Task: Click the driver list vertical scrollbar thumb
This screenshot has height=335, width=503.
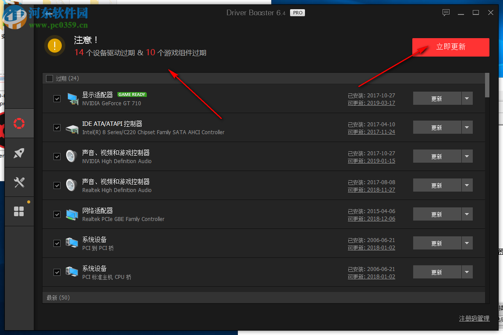Action: [487, 85]
